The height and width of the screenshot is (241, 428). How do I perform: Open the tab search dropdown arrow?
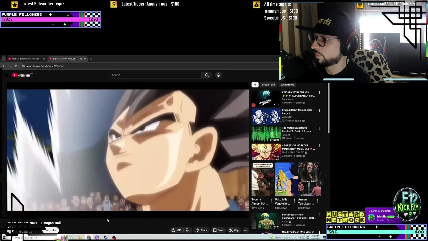(x=3, y=59)
